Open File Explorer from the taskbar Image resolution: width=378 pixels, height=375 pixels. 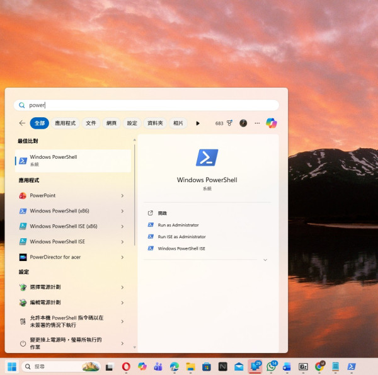(x=190, y=367)
